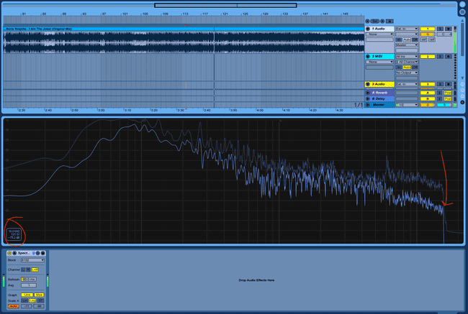Open the 2 MIDI All Channels dropdown
Screen dimensions: 468x314
pyautogui.click(x=407, y=62)
